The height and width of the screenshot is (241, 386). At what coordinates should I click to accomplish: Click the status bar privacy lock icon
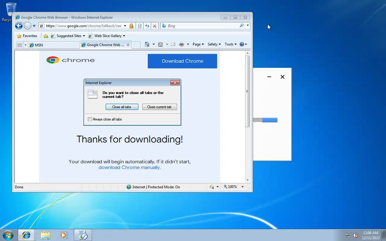tap(212, 187)
